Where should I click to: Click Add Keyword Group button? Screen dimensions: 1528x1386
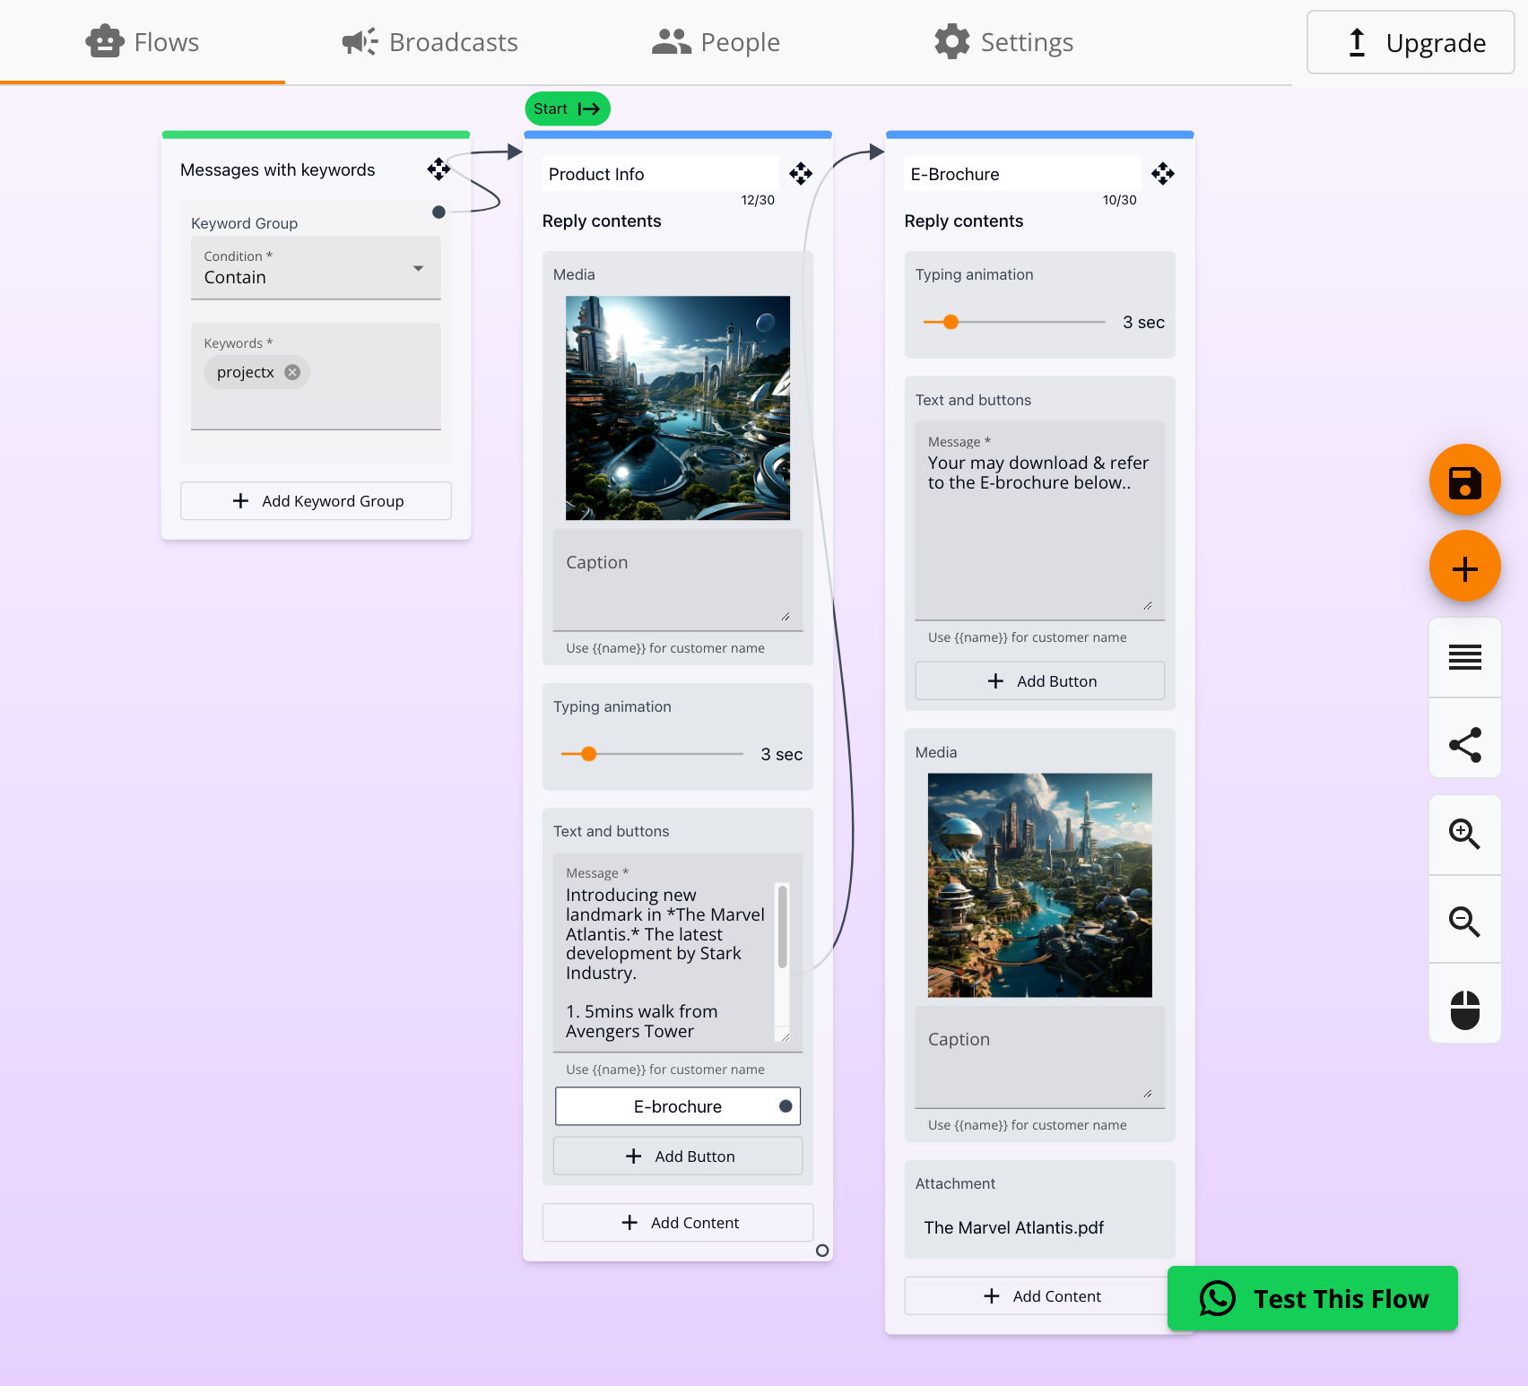(x=316, y=501)
